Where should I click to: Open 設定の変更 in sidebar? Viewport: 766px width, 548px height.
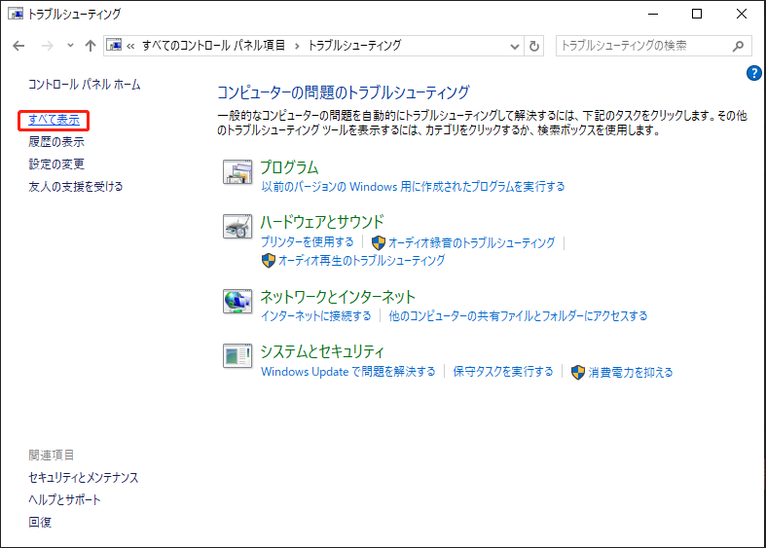click(56, 164)
